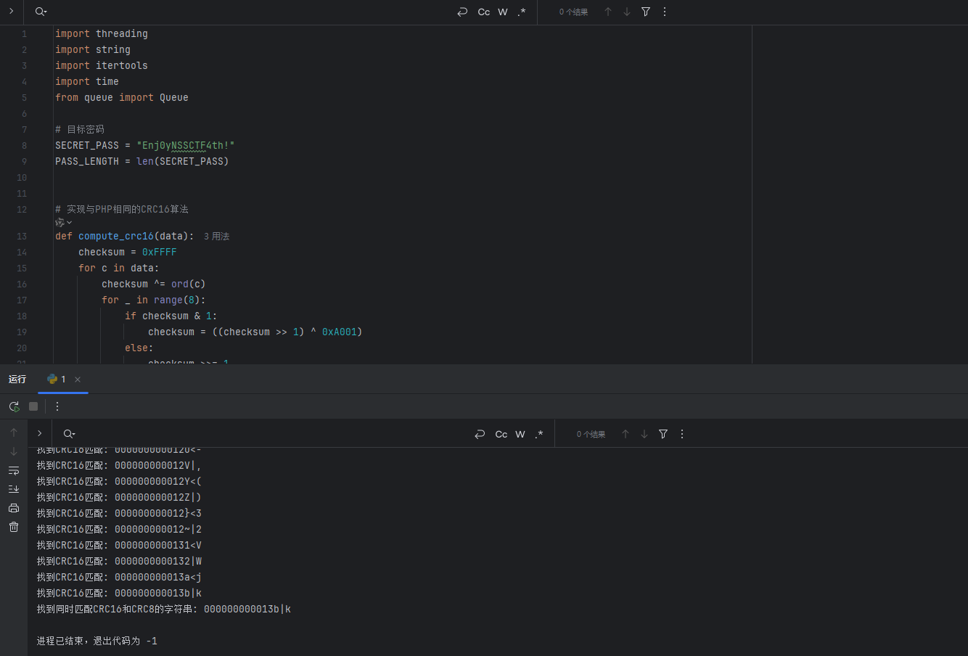Open console search history dropdown
Image resolution: width=968 pixels, height=656 pixels.
coord(69,434)
